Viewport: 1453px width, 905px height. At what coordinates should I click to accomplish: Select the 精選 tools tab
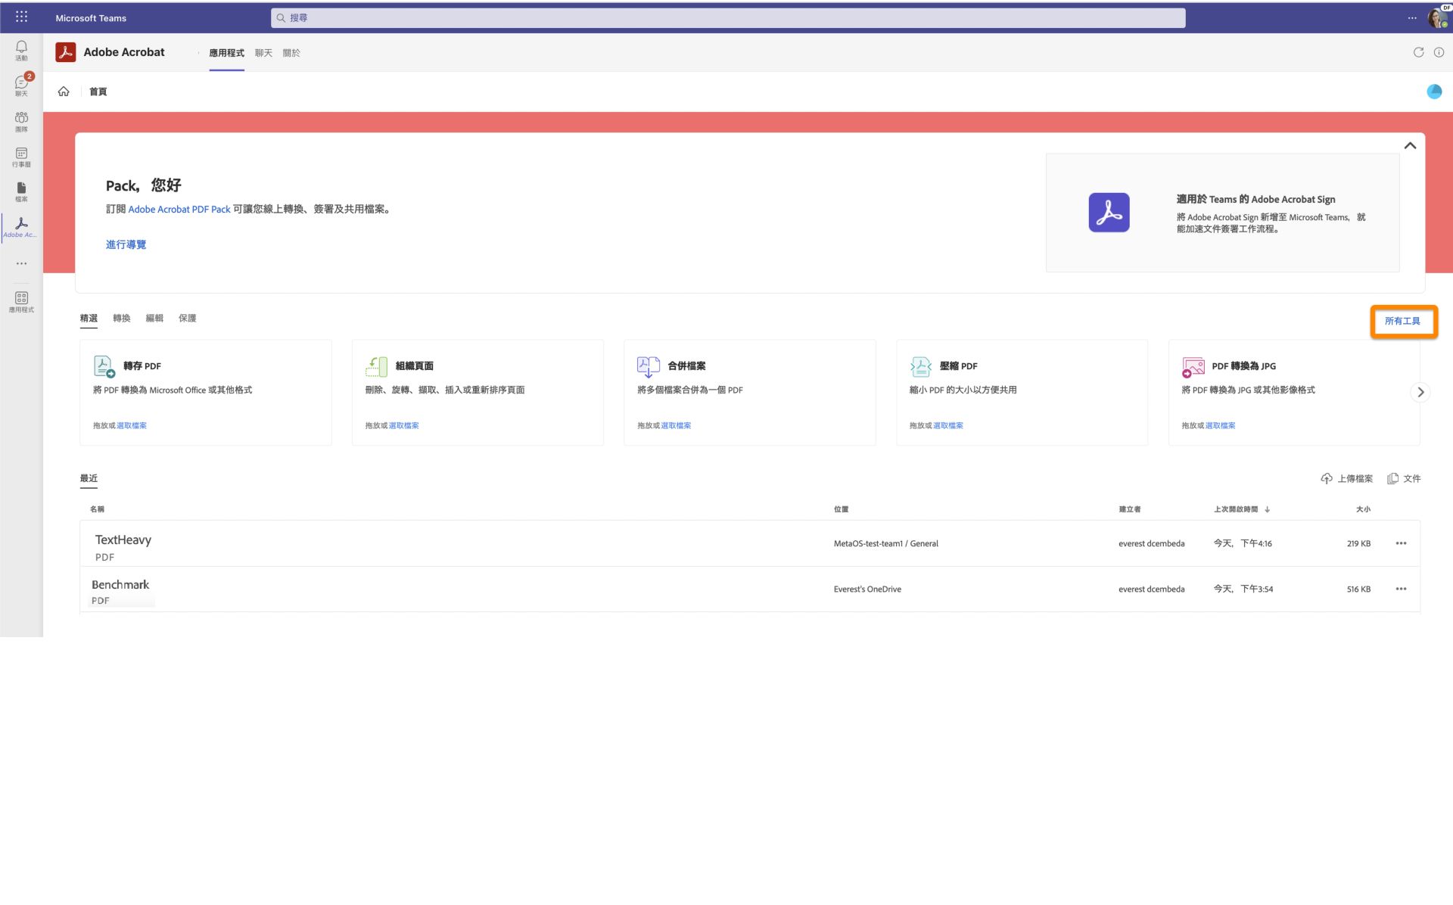tap(89, 318)
